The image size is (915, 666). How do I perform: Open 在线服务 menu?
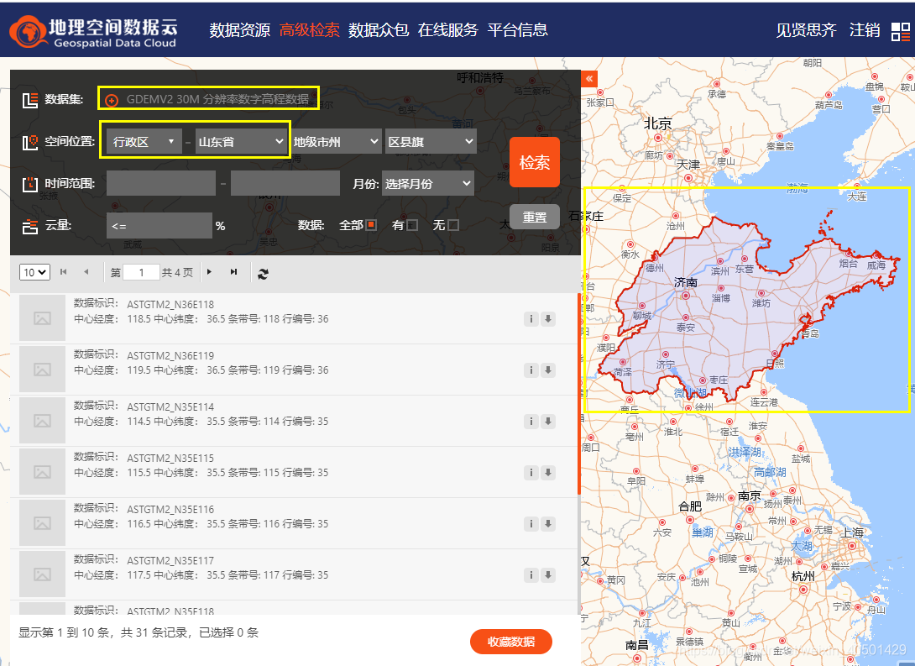coord(448,29)
